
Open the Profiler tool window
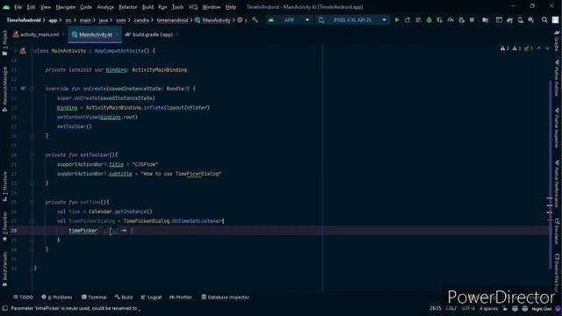pyautogui.click(x=181, y=297)
